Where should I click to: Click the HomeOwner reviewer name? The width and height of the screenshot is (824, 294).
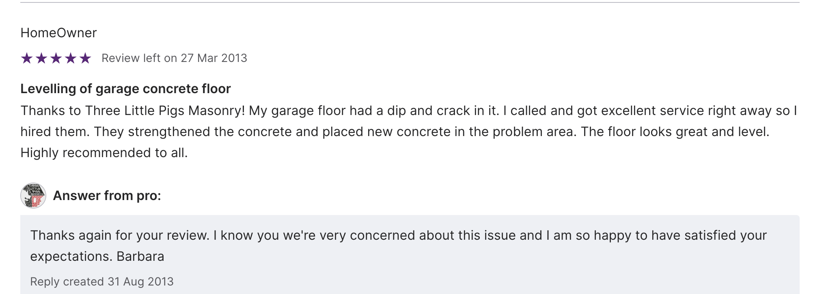click(58, 33)
